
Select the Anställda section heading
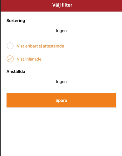tap(16, 72)
